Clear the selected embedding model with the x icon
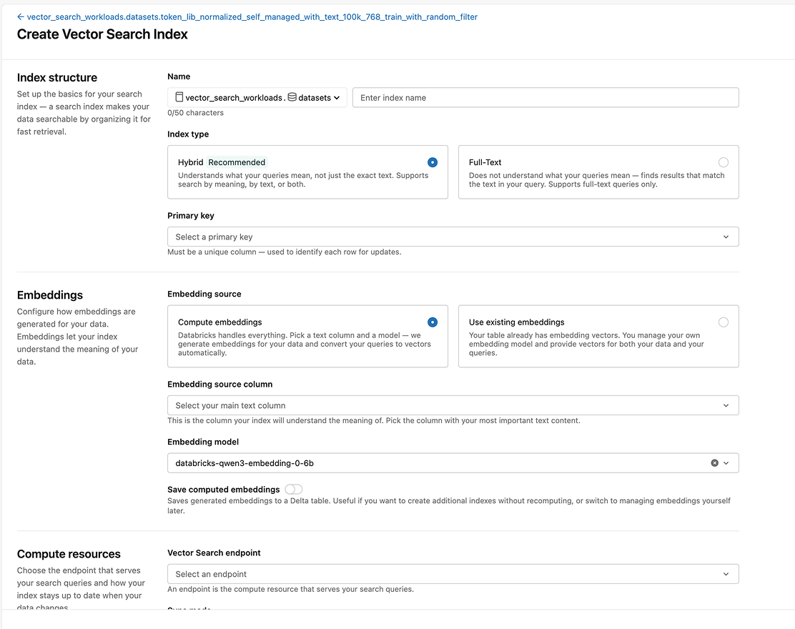This screenshot has height=629, width=795. tap(714, 462)
